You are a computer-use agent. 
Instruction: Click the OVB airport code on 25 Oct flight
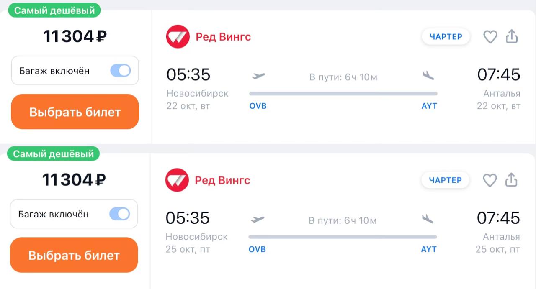pos(257,249)
